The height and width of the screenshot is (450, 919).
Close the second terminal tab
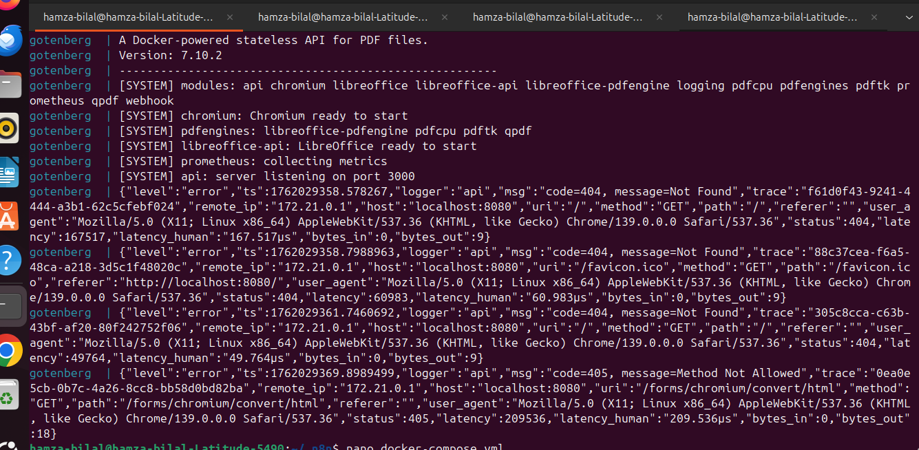pyautogui.click(x=444, y=17)
